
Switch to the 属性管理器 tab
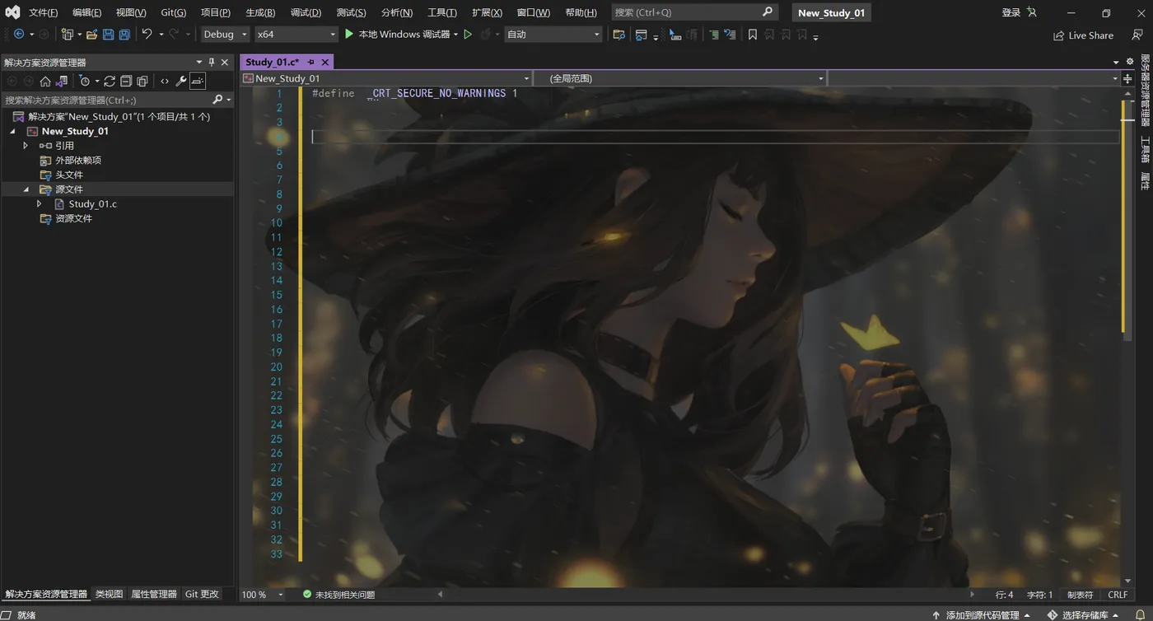(x=154, y=594)
